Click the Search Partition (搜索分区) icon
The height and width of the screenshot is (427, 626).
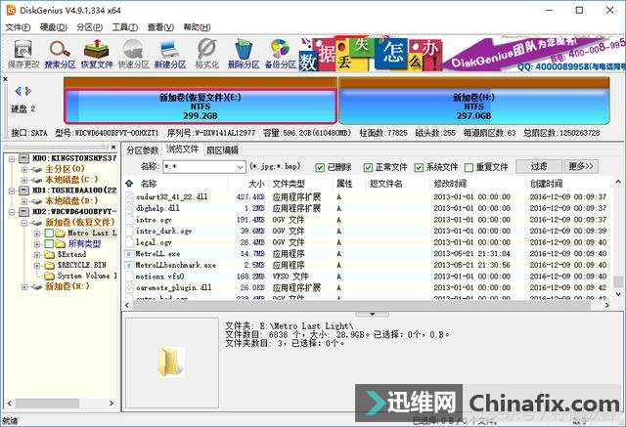[60, 54]
